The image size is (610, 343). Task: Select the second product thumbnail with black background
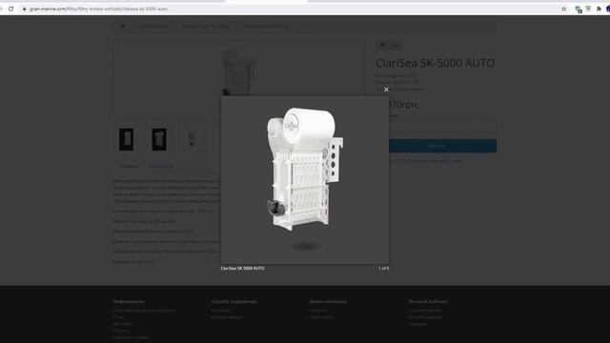159,139
